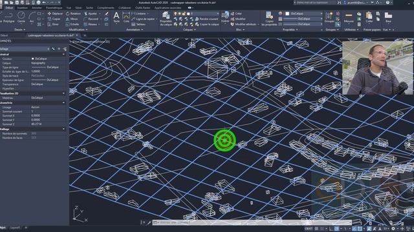The image size is (414, 232).
Task: Insert a Tableau from Annotation panel
Action: point(138,24)
